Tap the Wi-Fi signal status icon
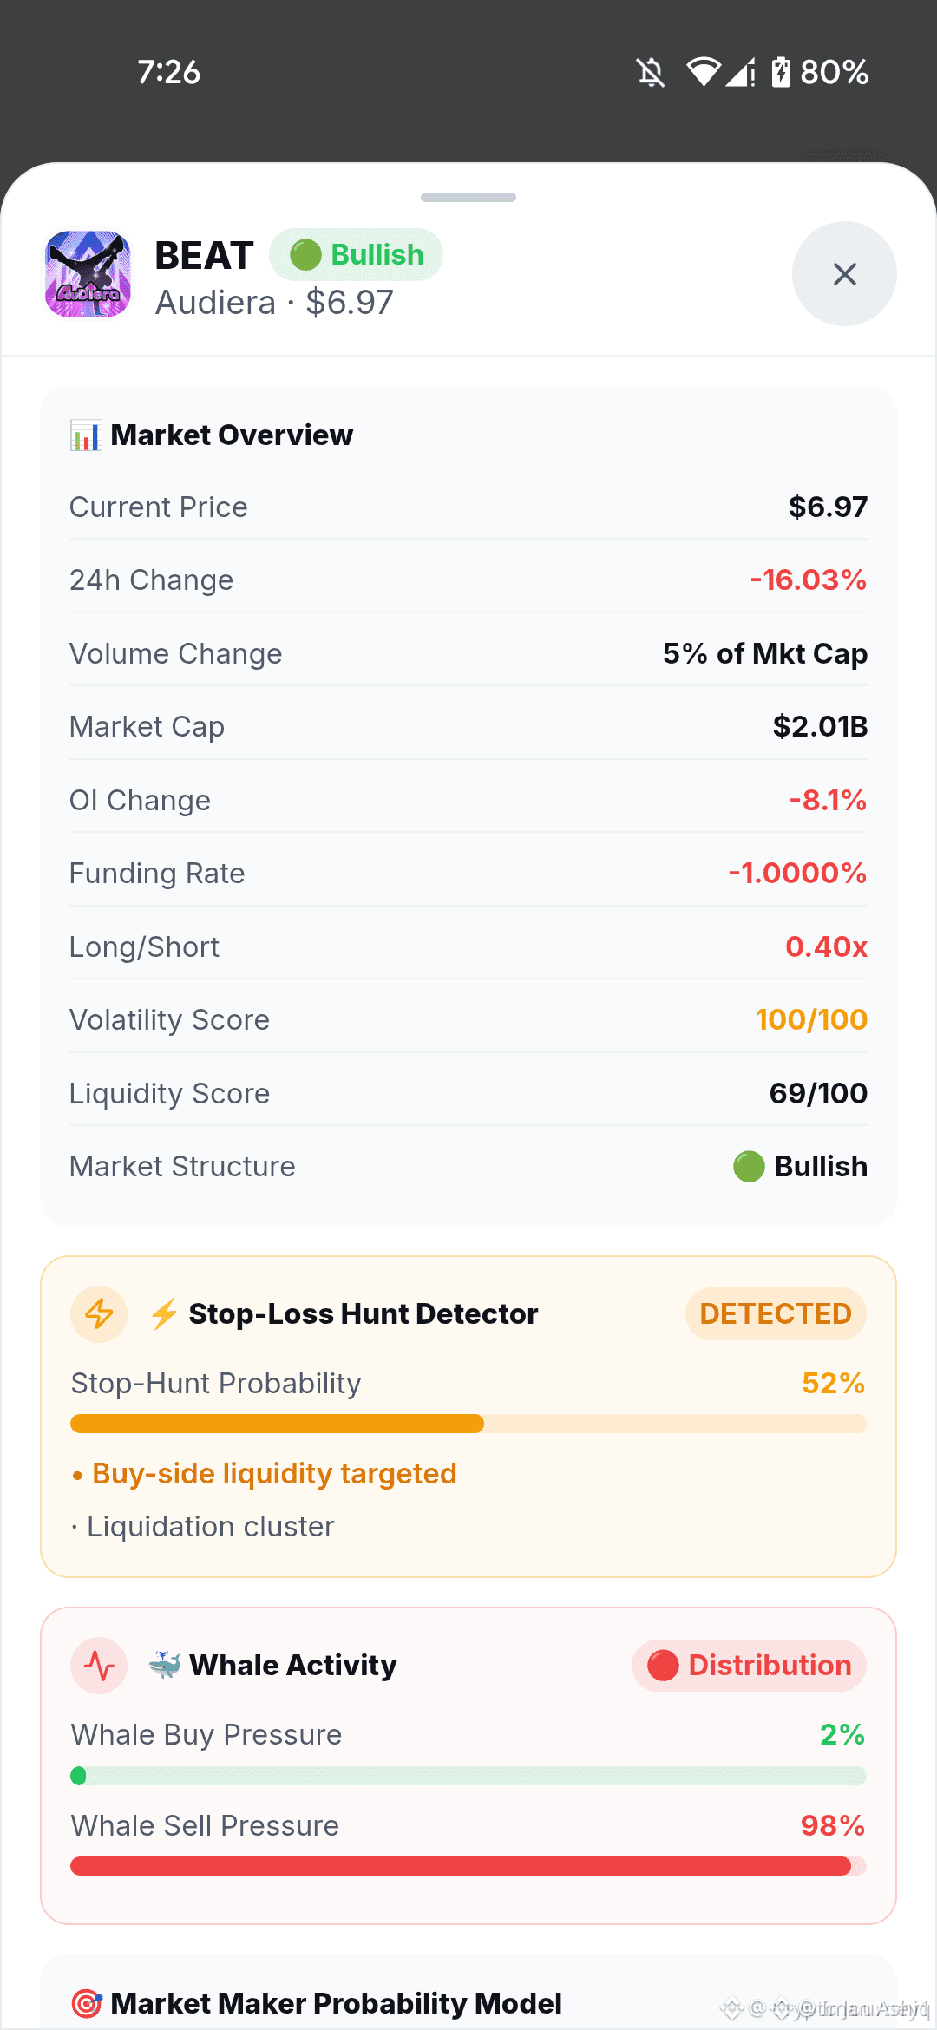 [704, 72]
